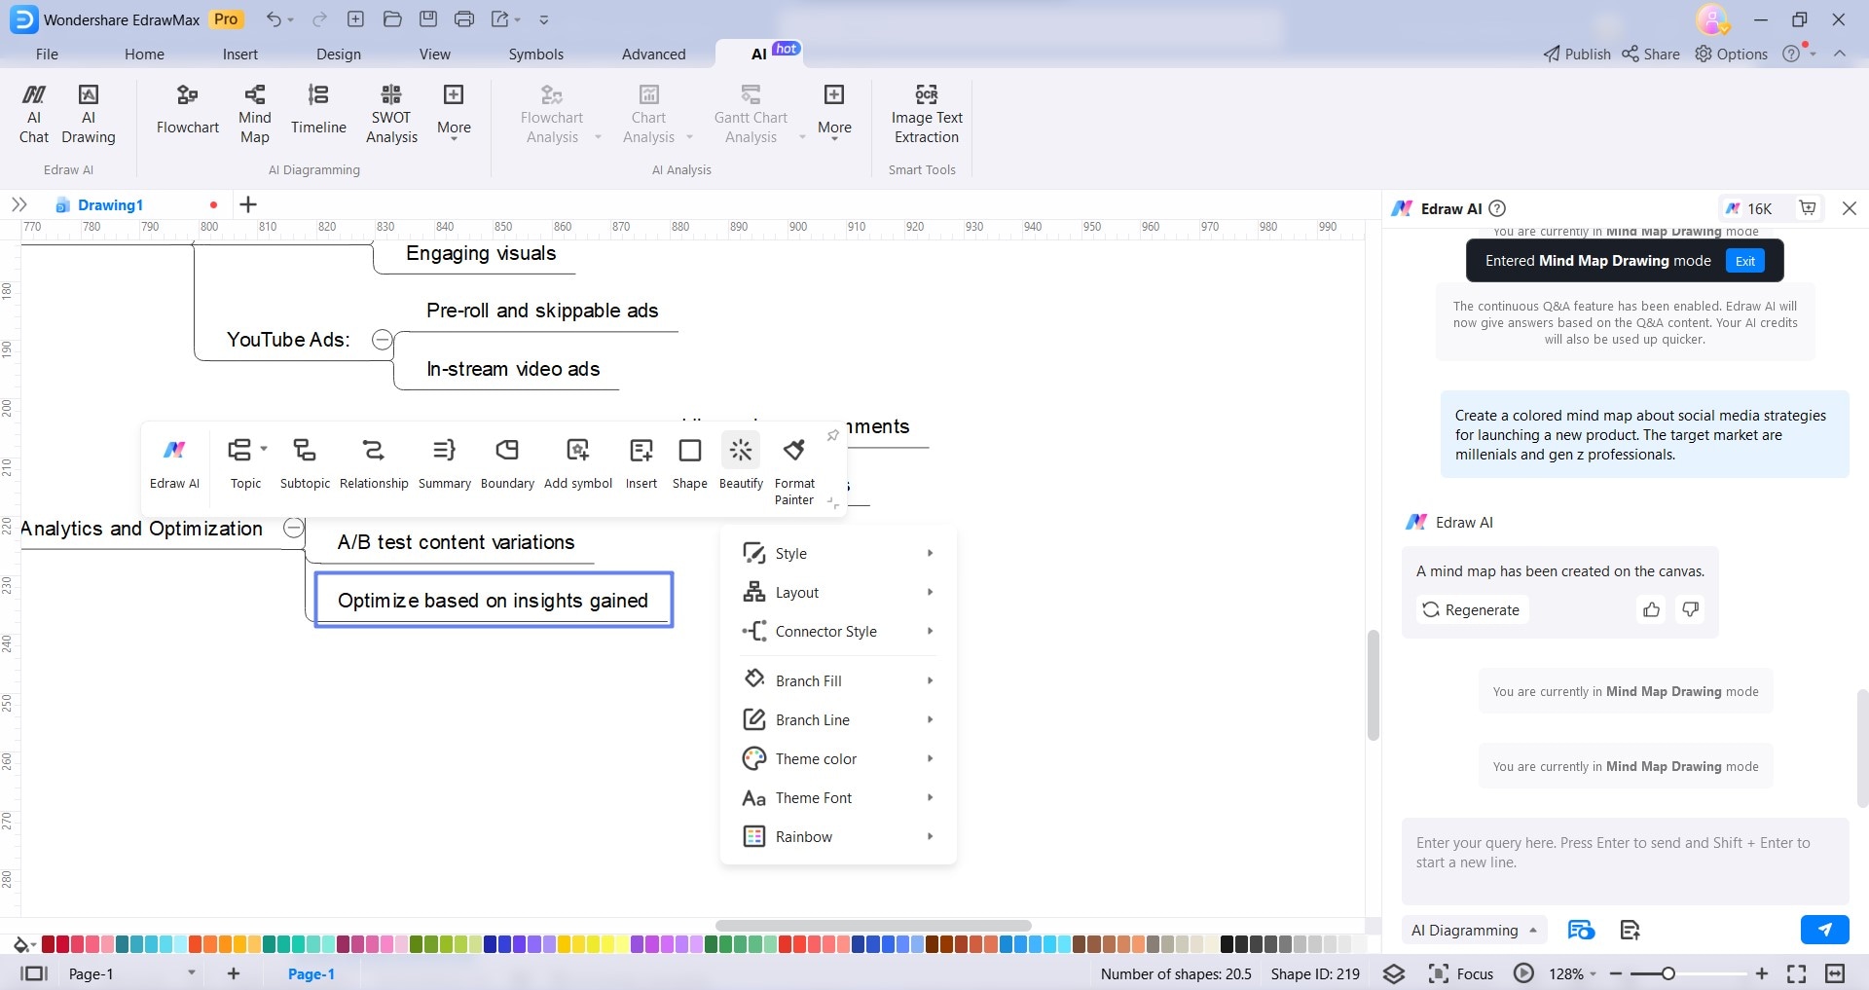Toggle full screen view in the status bar
Image resolution: width=1869 pixels, height=990 pixels.
[x=1797, y=973]
